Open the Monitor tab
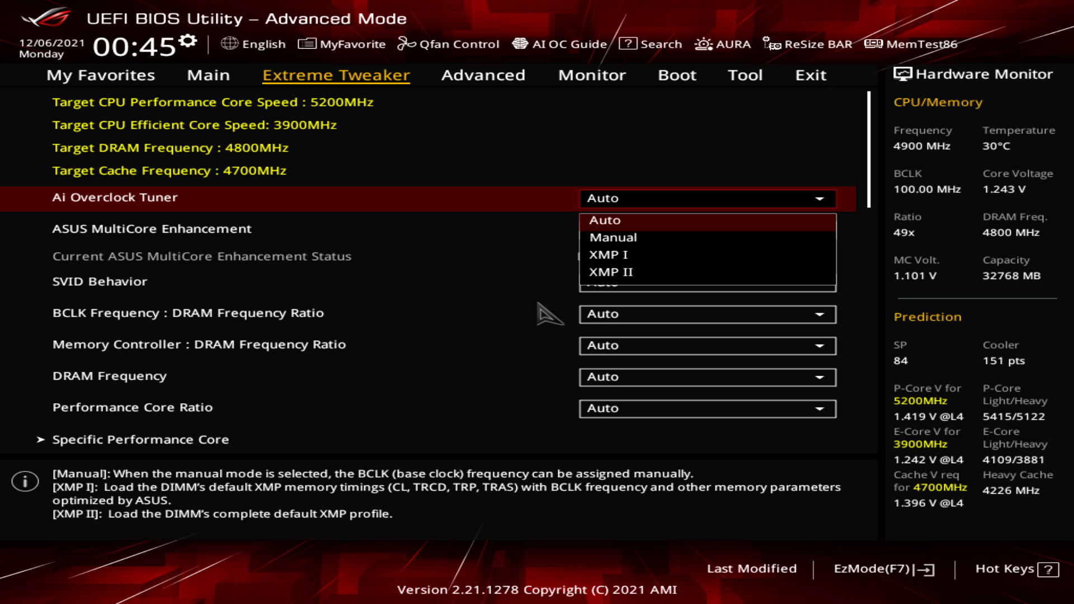This screenshot has width=1074, height=604. click(591, 75)
